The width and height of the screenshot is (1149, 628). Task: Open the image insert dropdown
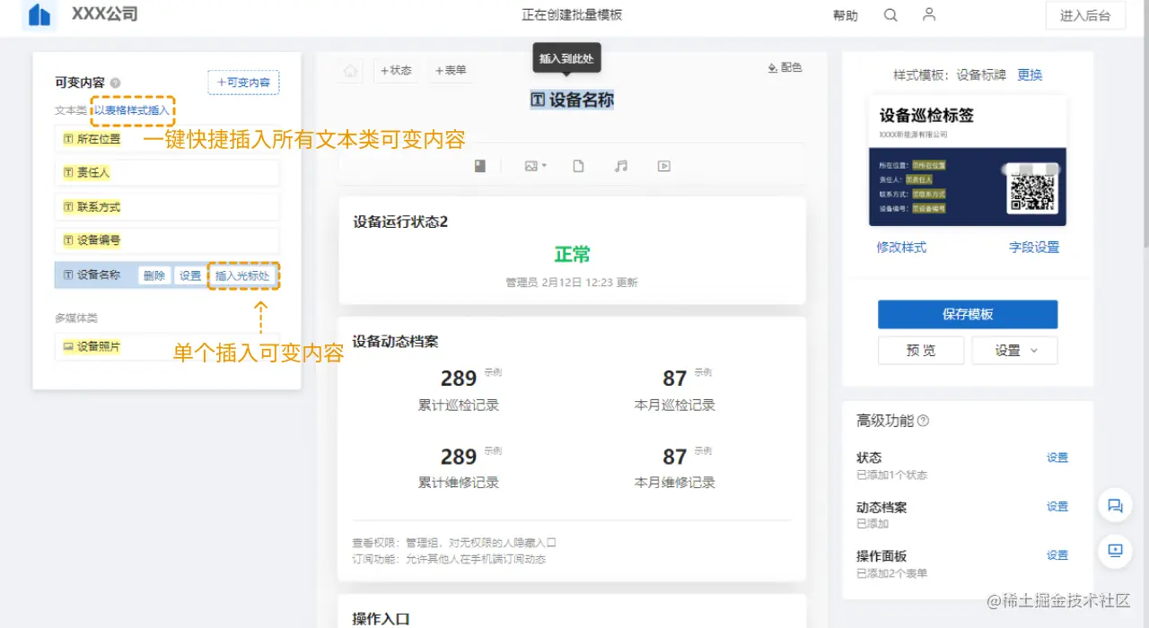(535, 166)
